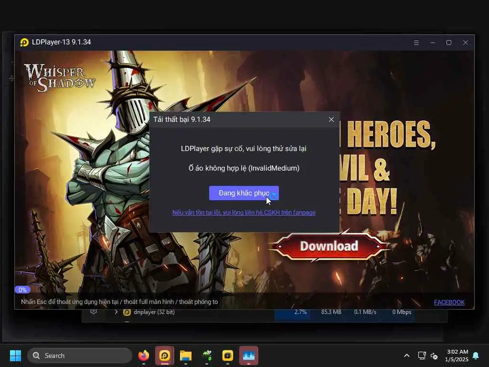Image resolution: width=489 pixels, height=367 pixels.
Task: Close the Tải thất bại error dialog
Action: (331, 119)
